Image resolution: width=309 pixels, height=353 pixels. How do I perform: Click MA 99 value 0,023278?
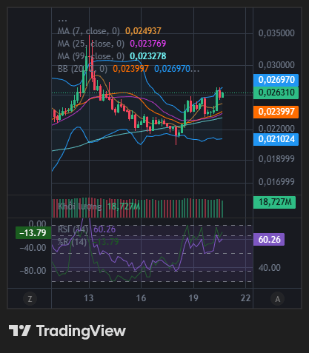click(x=148, y=56)
